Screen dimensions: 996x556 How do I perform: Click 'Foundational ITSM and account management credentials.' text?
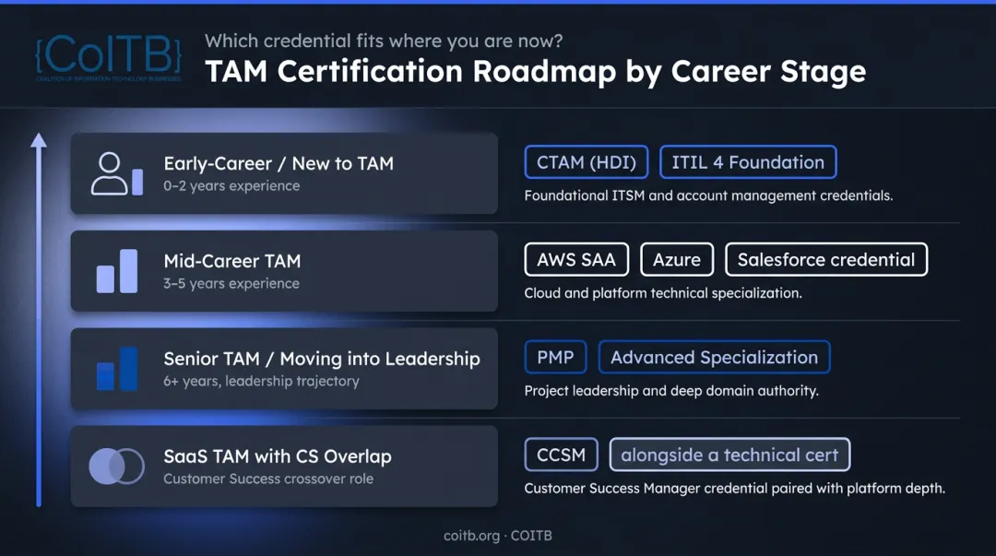pos(708,195)
